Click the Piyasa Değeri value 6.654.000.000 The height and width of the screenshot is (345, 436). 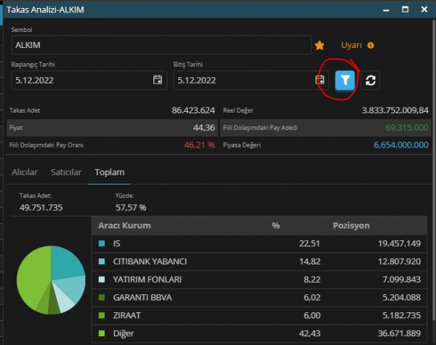click(401, 145)
